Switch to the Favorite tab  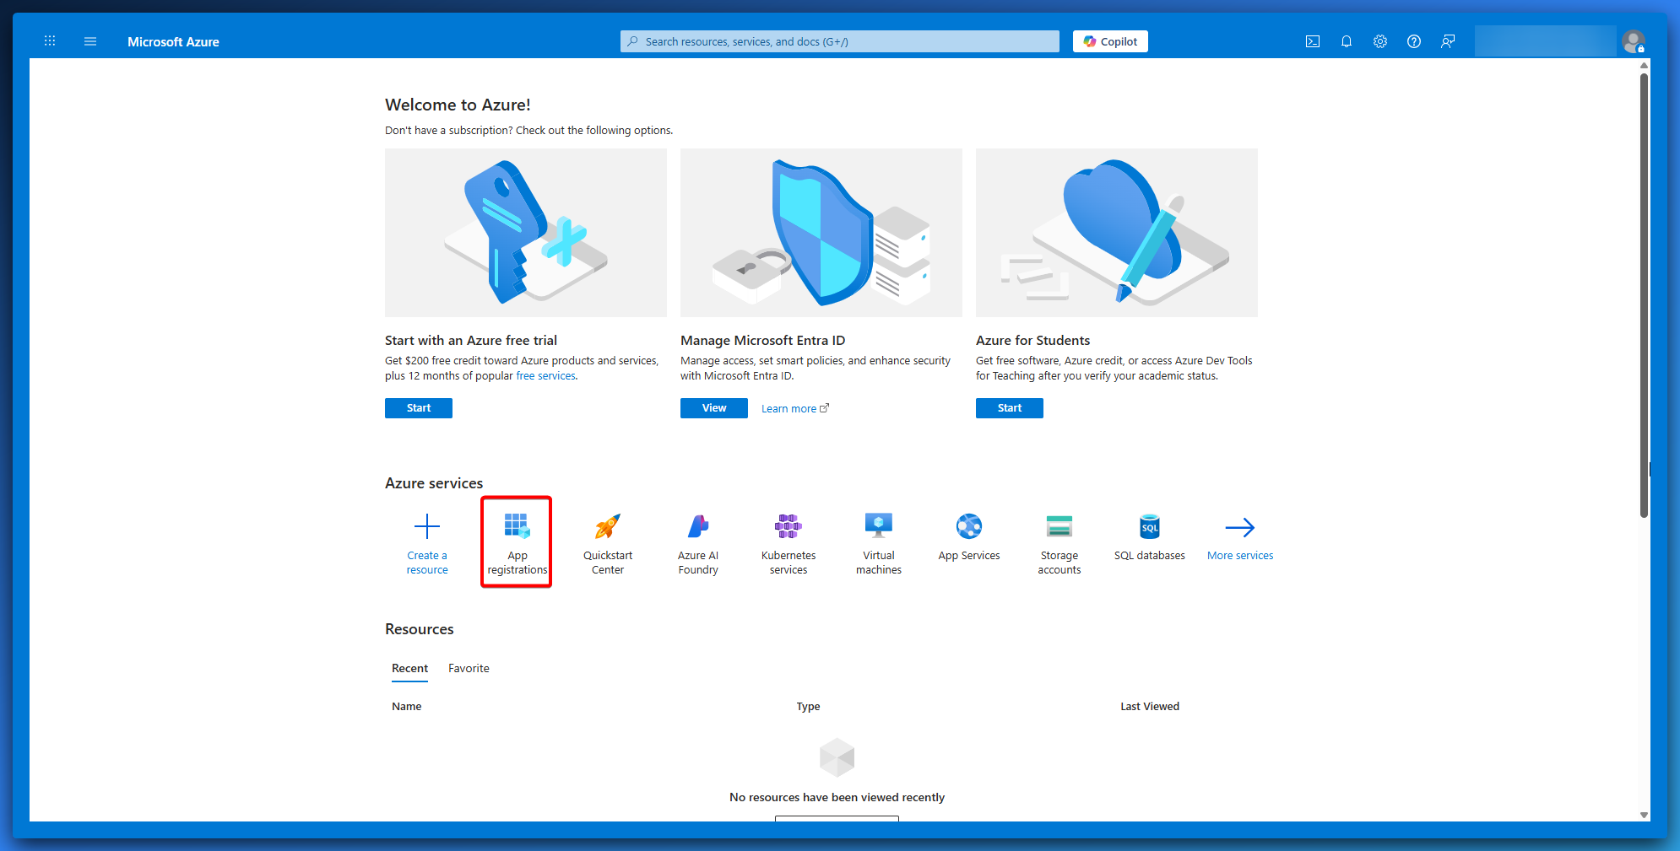pos(469,668)
